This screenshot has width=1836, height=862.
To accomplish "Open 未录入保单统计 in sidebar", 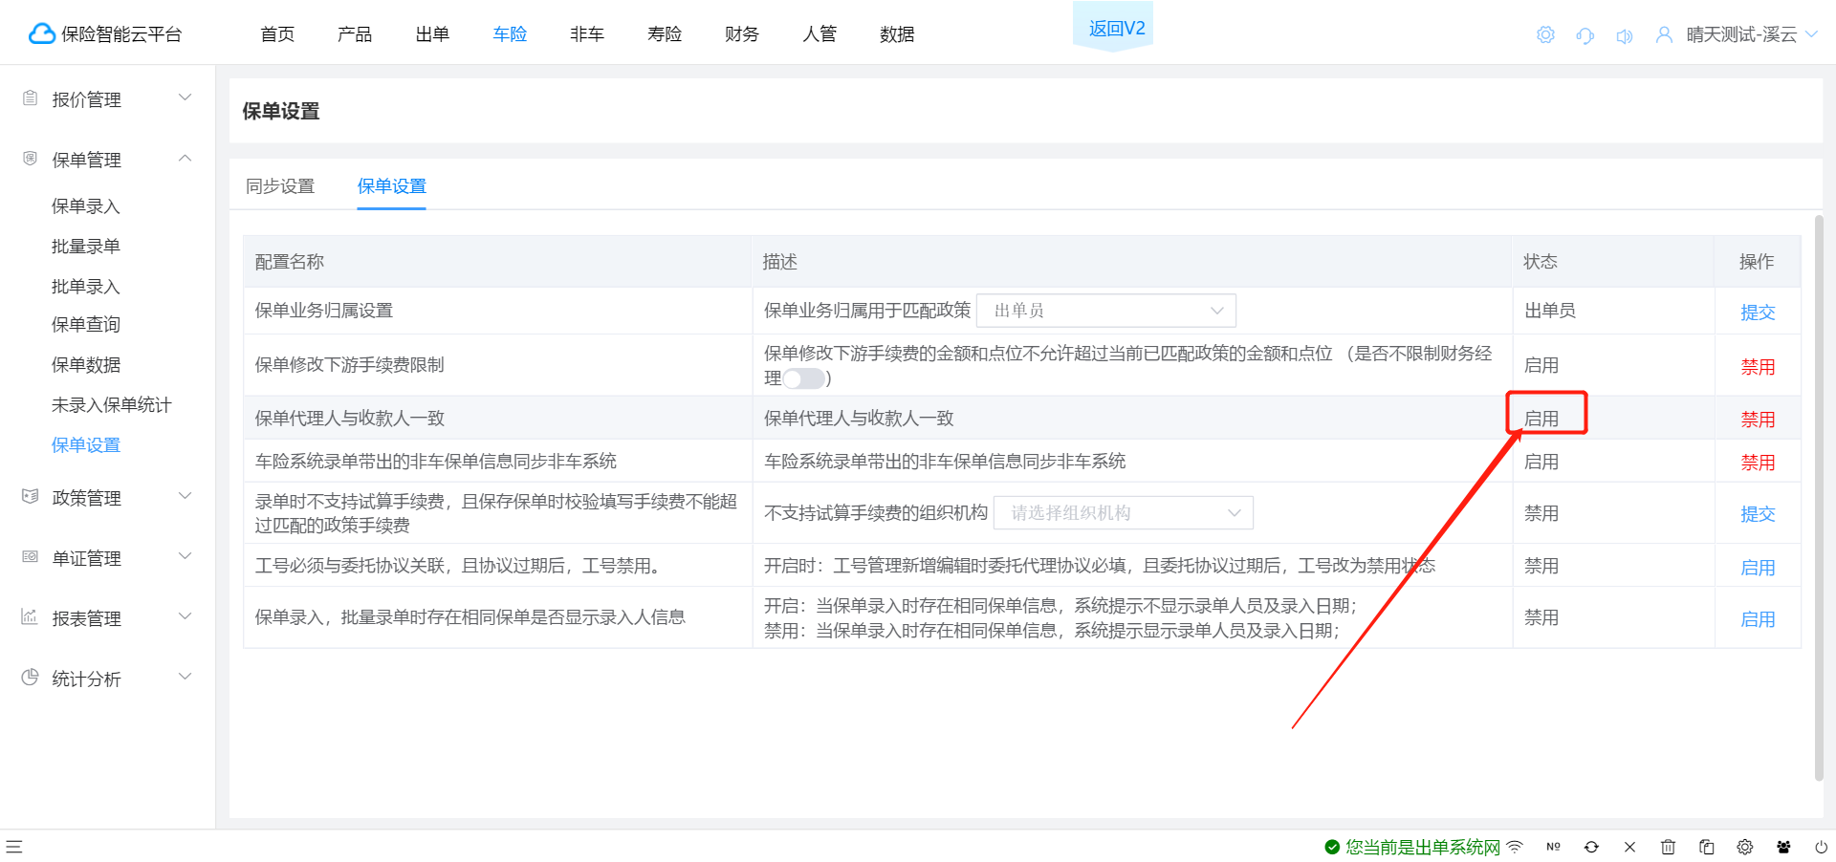I will (x=112, y=405).
